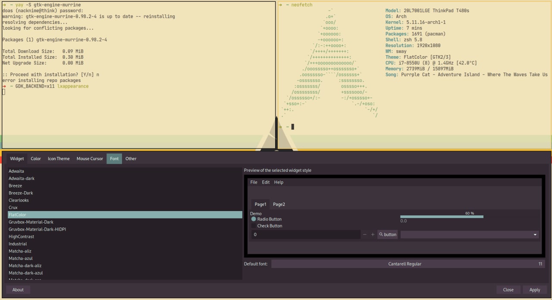
Task: Switch to the Mouse Cursor tab
Action: (x=90, y=158)
